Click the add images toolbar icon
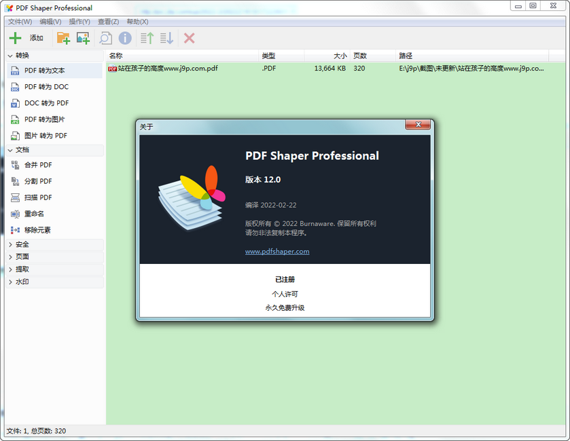Image resolution: width=570 pixels, height=441 pixels. [x=82, y=38]
